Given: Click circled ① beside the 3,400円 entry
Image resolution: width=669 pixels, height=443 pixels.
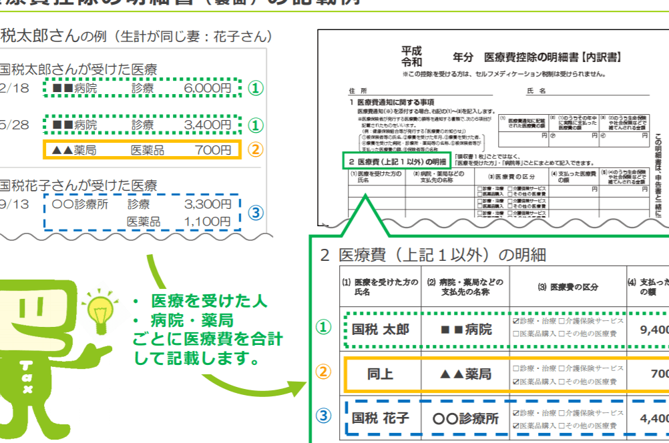Looking at the screenshot, I should pyautogui.click(x=255, y=125).
